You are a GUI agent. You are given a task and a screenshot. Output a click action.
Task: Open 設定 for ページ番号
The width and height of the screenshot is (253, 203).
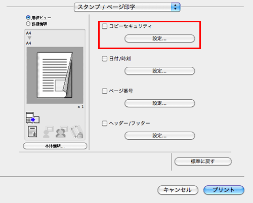159,103
